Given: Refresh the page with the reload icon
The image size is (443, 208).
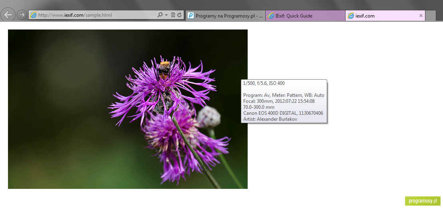Looking at the screenshot, I should [x=179, y=15].
